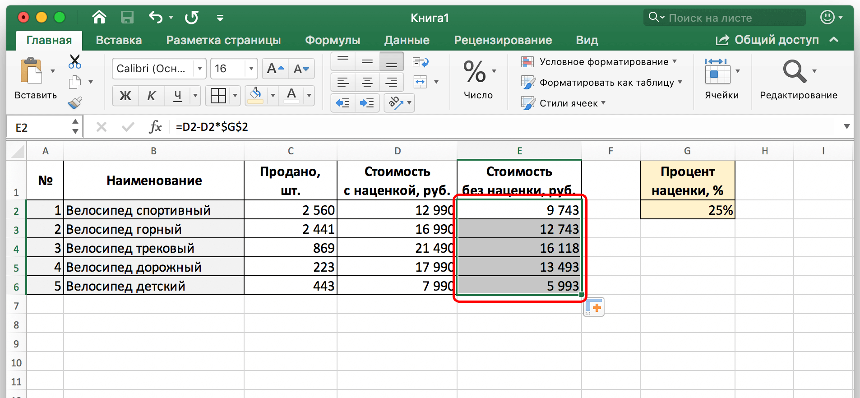Switch to the Рецензирование tab
Viewport: 860px width, 398px height.
[x=503, y=40]
